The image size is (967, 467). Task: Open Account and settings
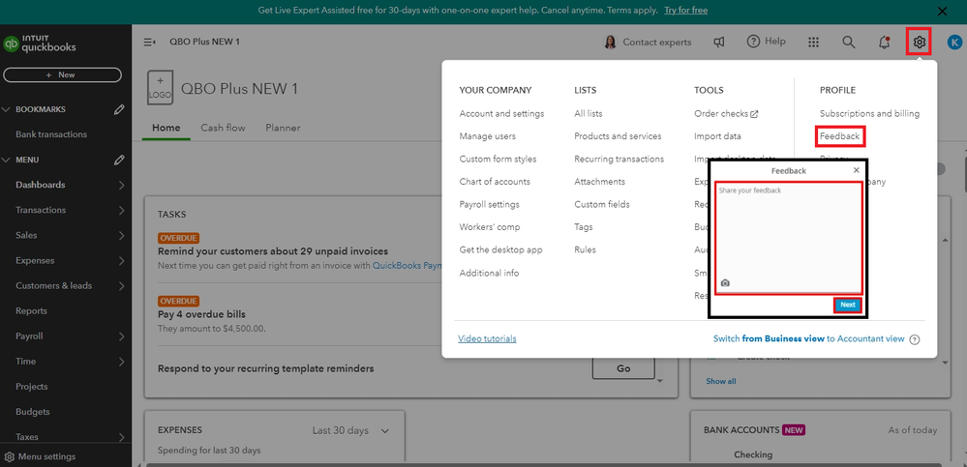502,114
